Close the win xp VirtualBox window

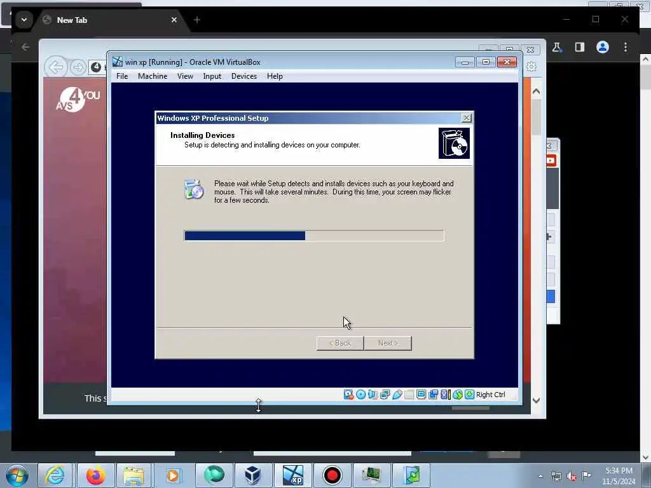[x=507, y=62]
